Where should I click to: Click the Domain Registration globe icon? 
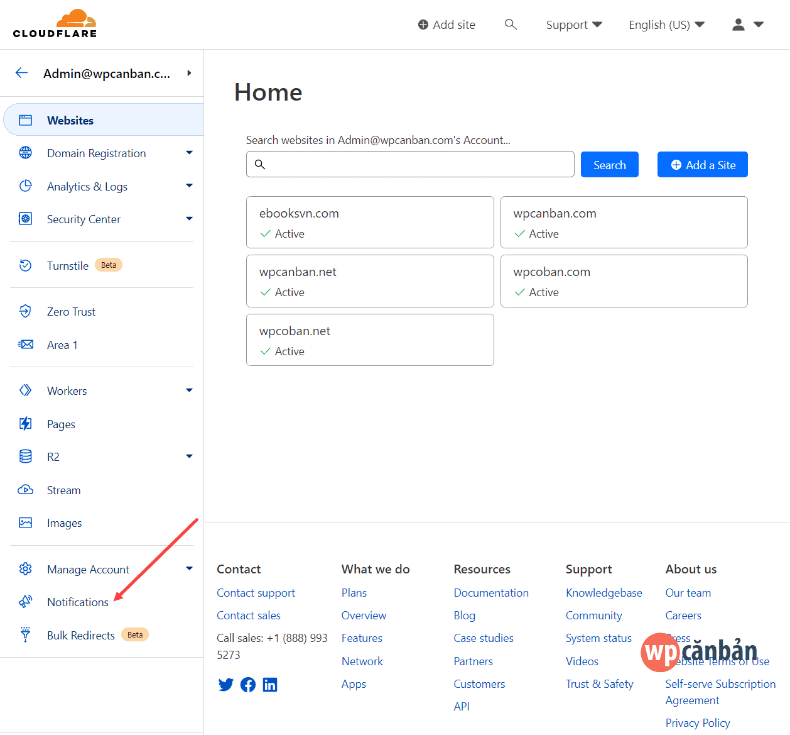25,153
